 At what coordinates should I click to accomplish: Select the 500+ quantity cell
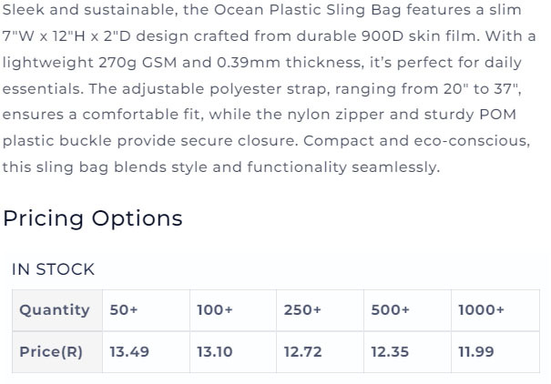[x=407, y=310]
